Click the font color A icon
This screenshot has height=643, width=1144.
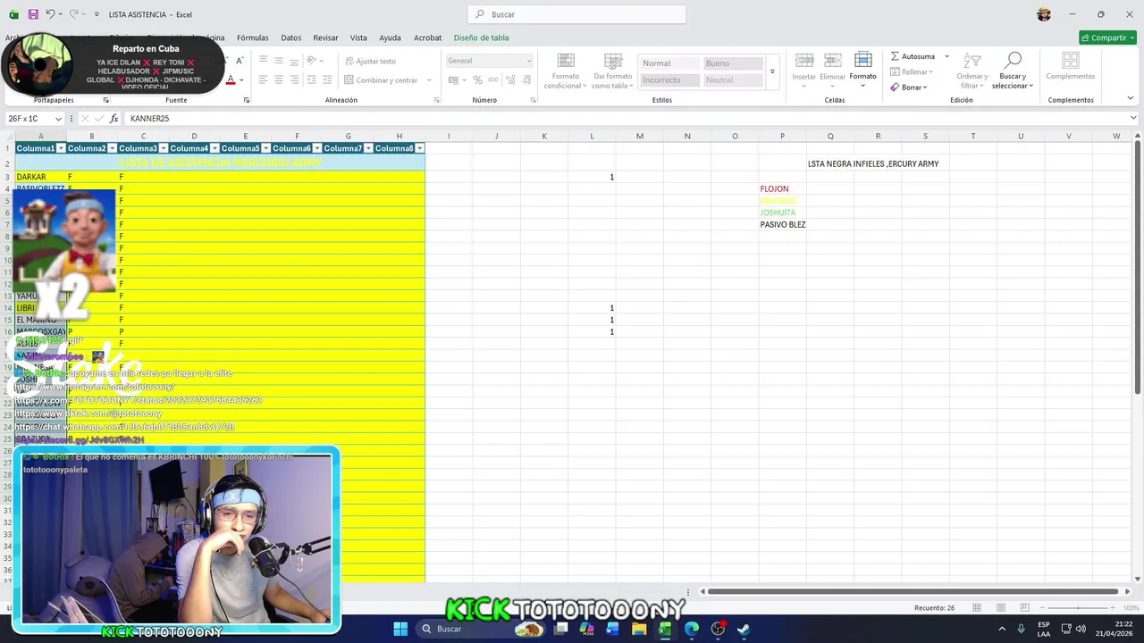click(231, 80)
